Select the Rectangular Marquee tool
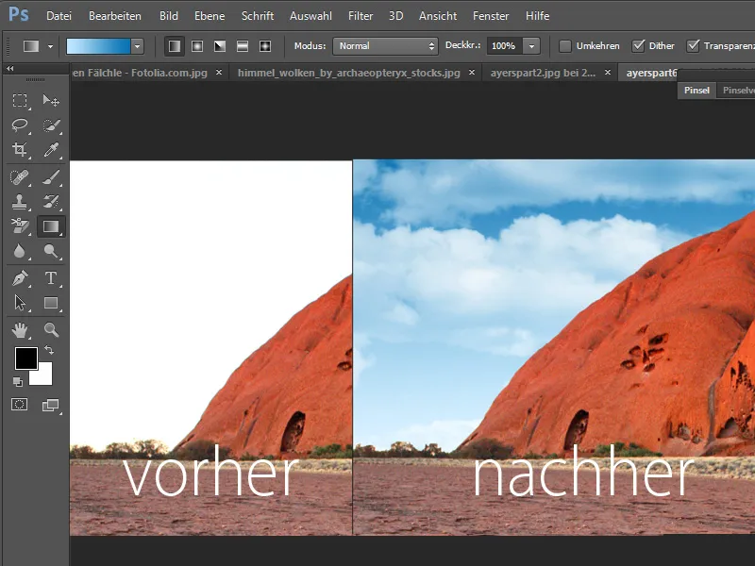Screen dimensions: 755x566 (x=20, y=101)
